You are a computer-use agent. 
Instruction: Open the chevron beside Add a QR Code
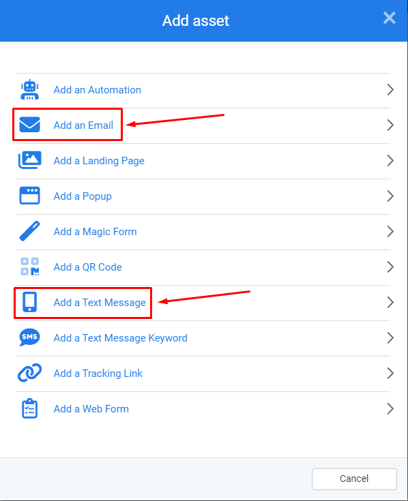[x=390, y=267]
